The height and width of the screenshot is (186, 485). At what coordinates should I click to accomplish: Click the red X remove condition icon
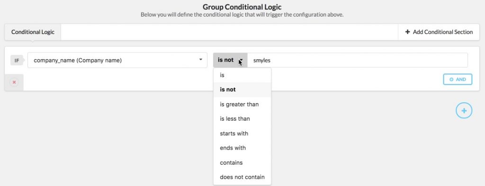pyautogui.click(x=14, y=82)
